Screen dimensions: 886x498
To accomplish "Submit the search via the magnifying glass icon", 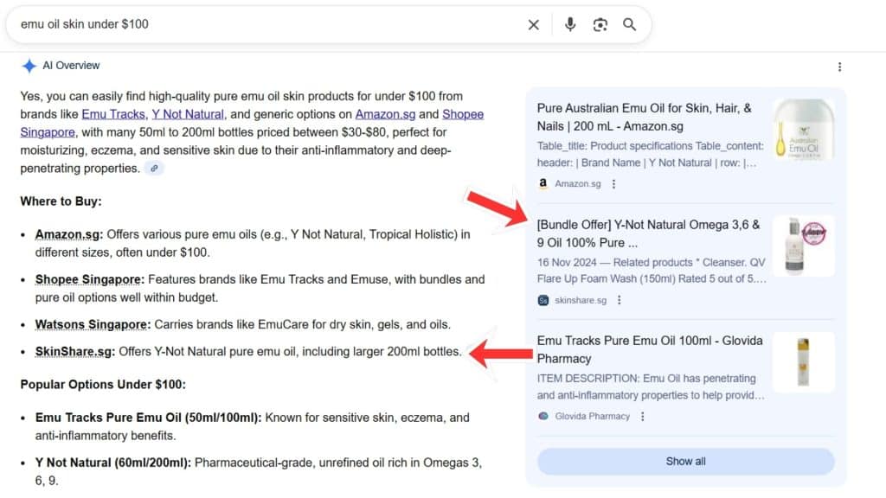I will [630, 24].
